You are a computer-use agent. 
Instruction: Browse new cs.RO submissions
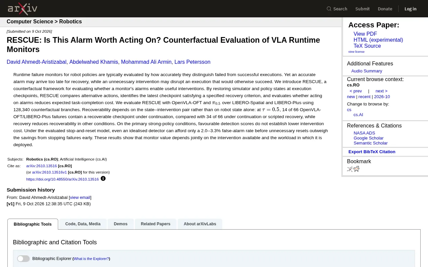(x=351, y=97)
